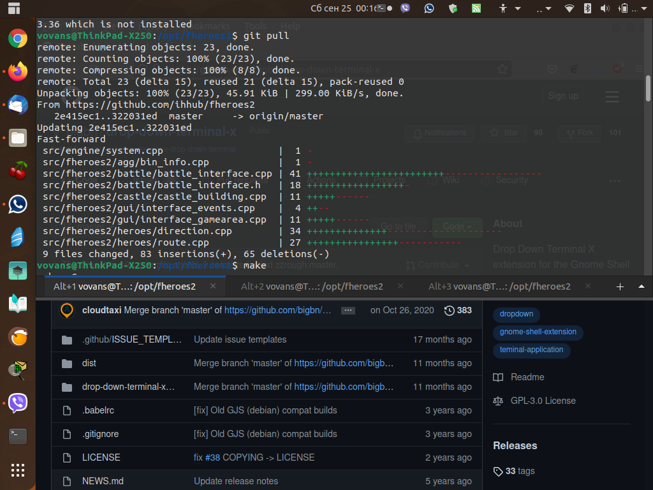
Task: Open the 'Update issue templates' commit
Action: (x=240, y=339)
